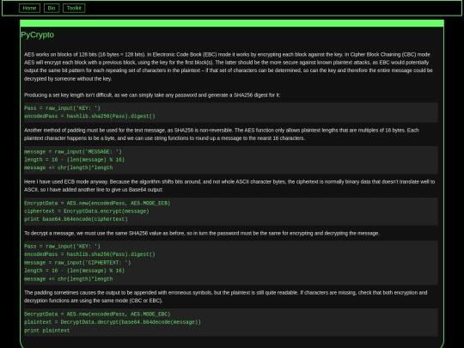Click code line DecryptData = AES.new(encodedPass, AES.MODE_EBC)

pos(97,314)
